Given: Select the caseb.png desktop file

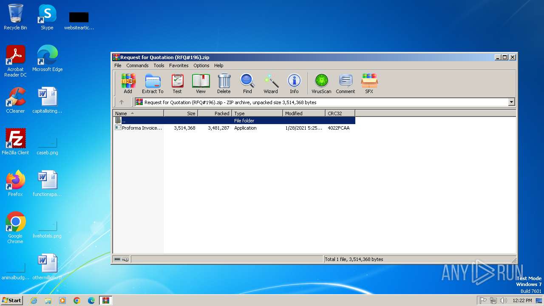Looking at the screenshot, I should coord(47,146).
